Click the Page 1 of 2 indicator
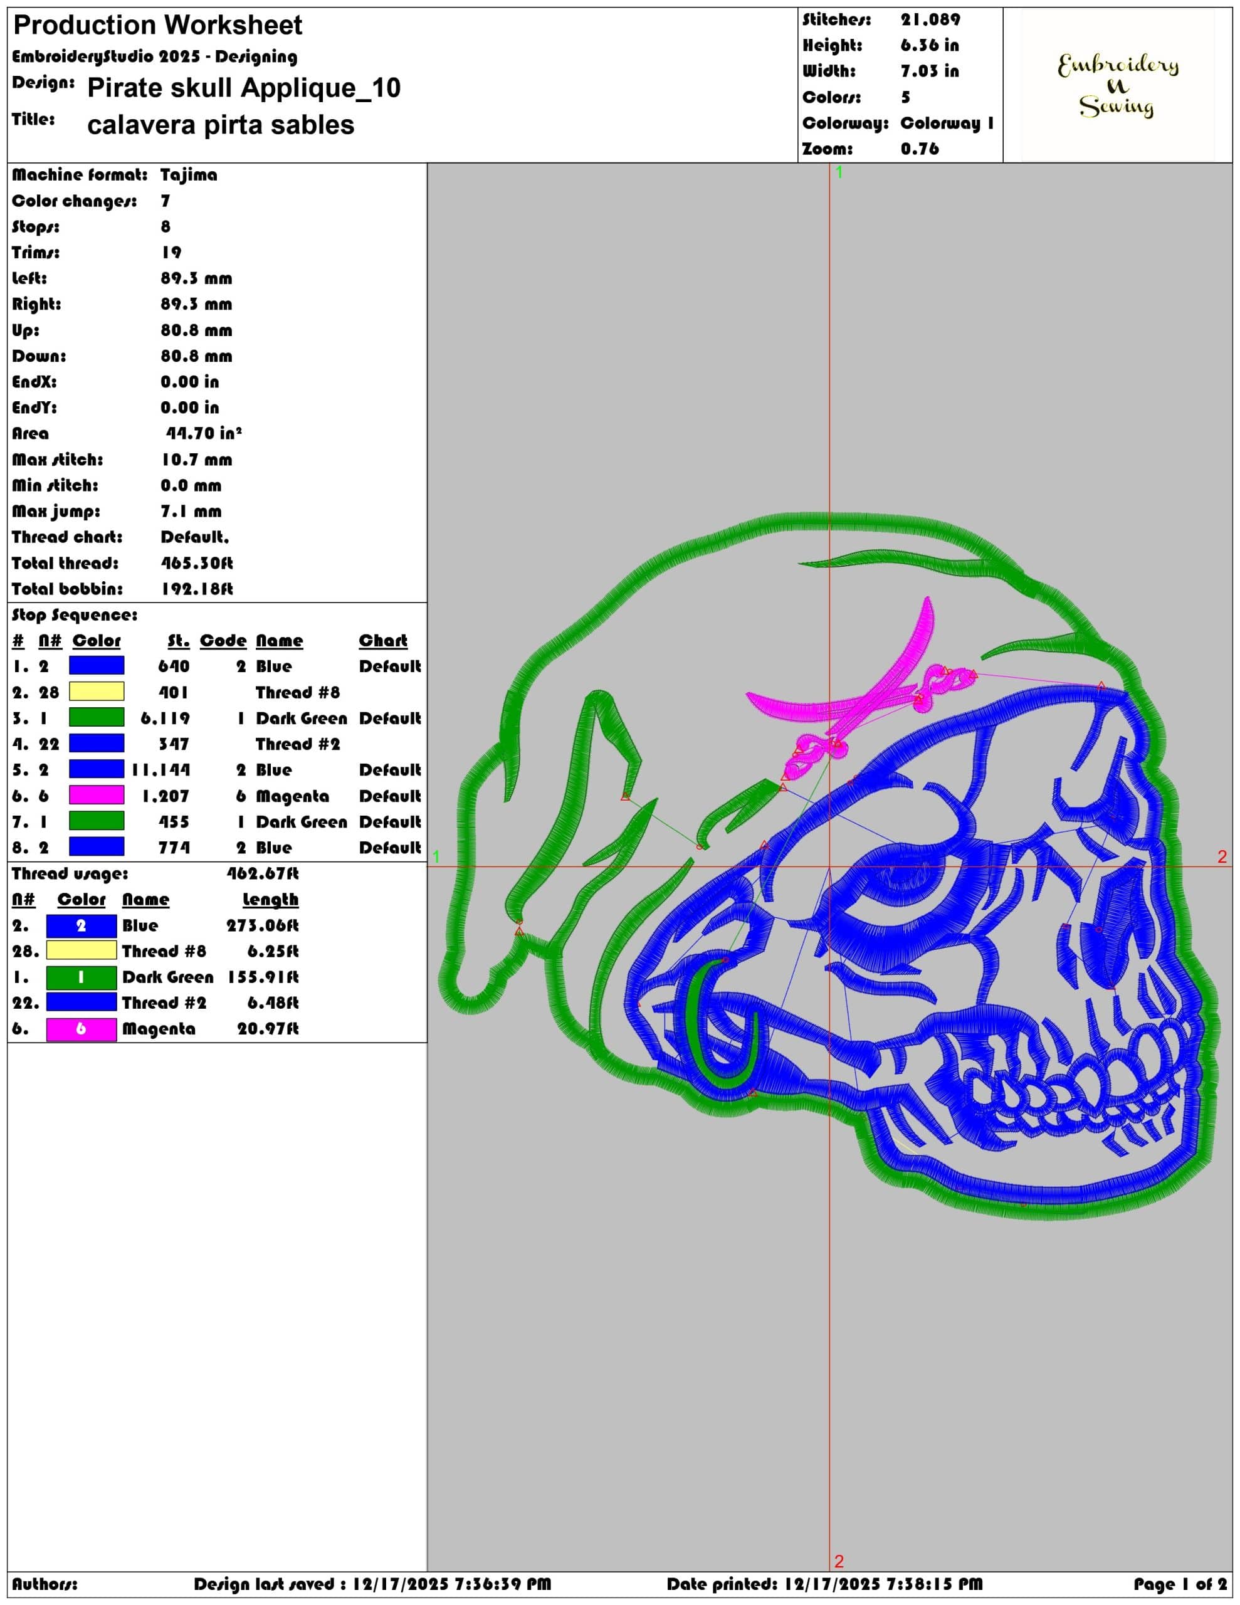1240x1605 pixels. tap(1180, 1584)
